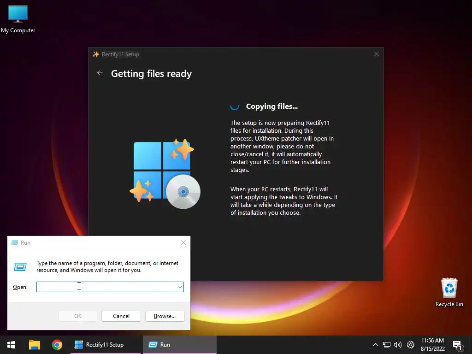This screenshot has height=354, width=472.
Task: Click the Browse... button in Run dialog
Action: coord(165,316)
